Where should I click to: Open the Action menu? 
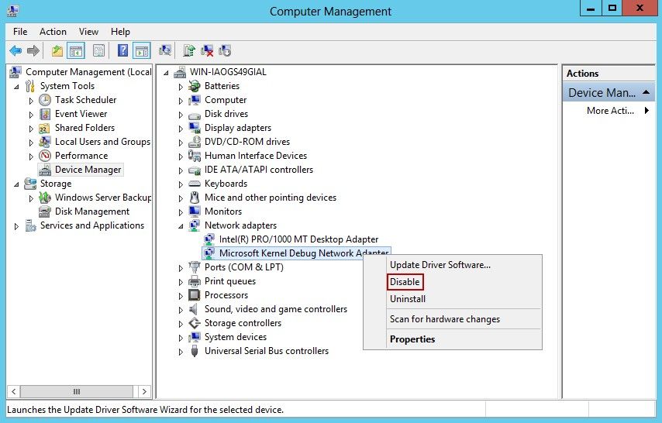click(x=53, y=32)
